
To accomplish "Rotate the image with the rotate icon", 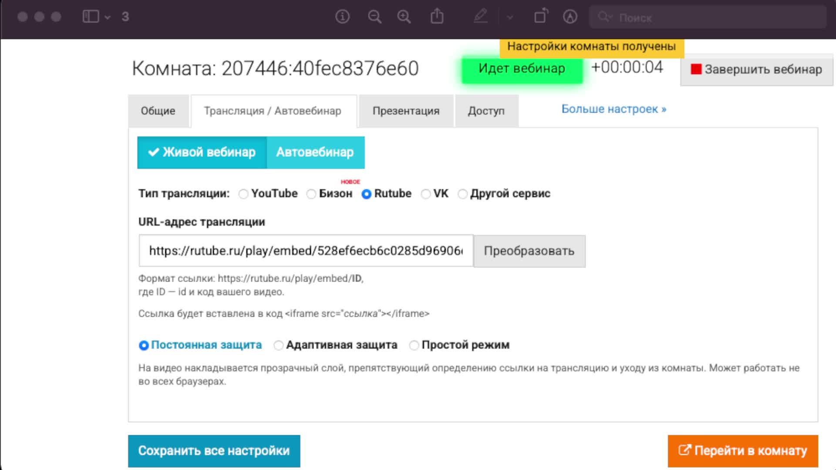I will click(541, 17).
